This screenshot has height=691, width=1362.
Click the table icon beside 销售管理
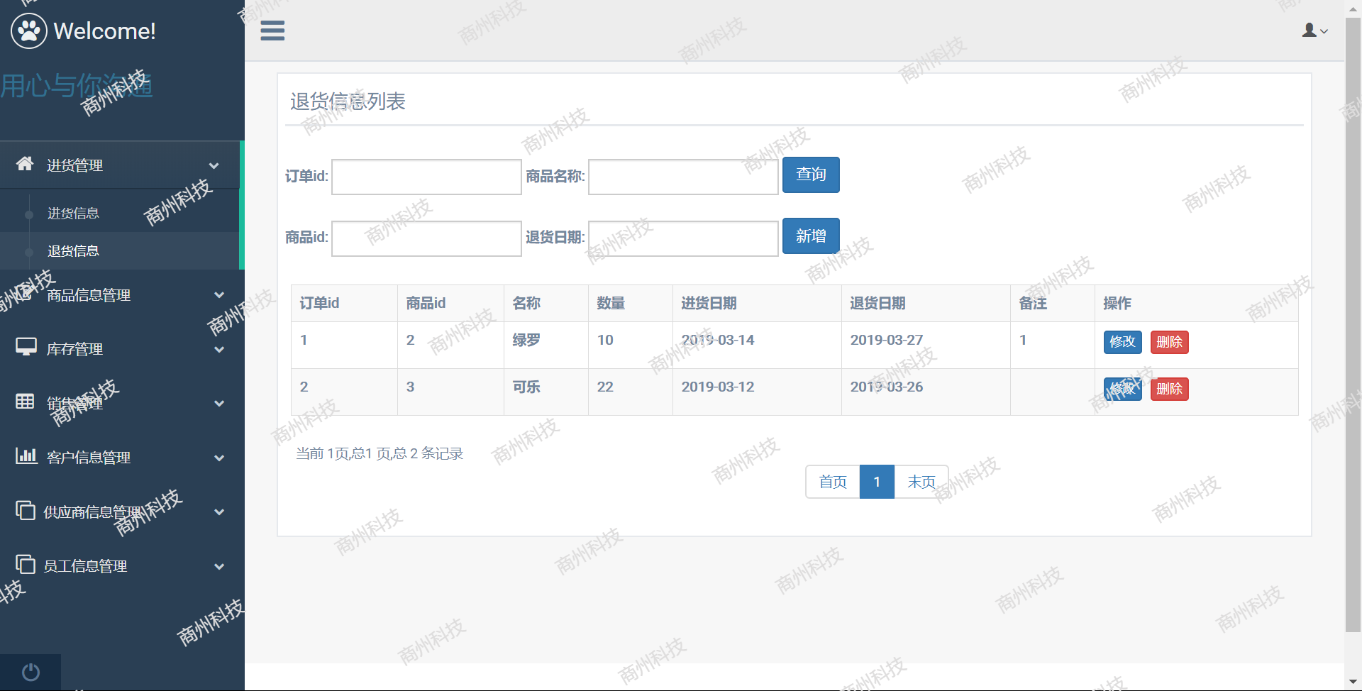[25, 402]
